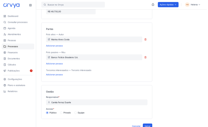Open the Helena user menu
This screenshot has width=208, height=127.
click(193, 5)
